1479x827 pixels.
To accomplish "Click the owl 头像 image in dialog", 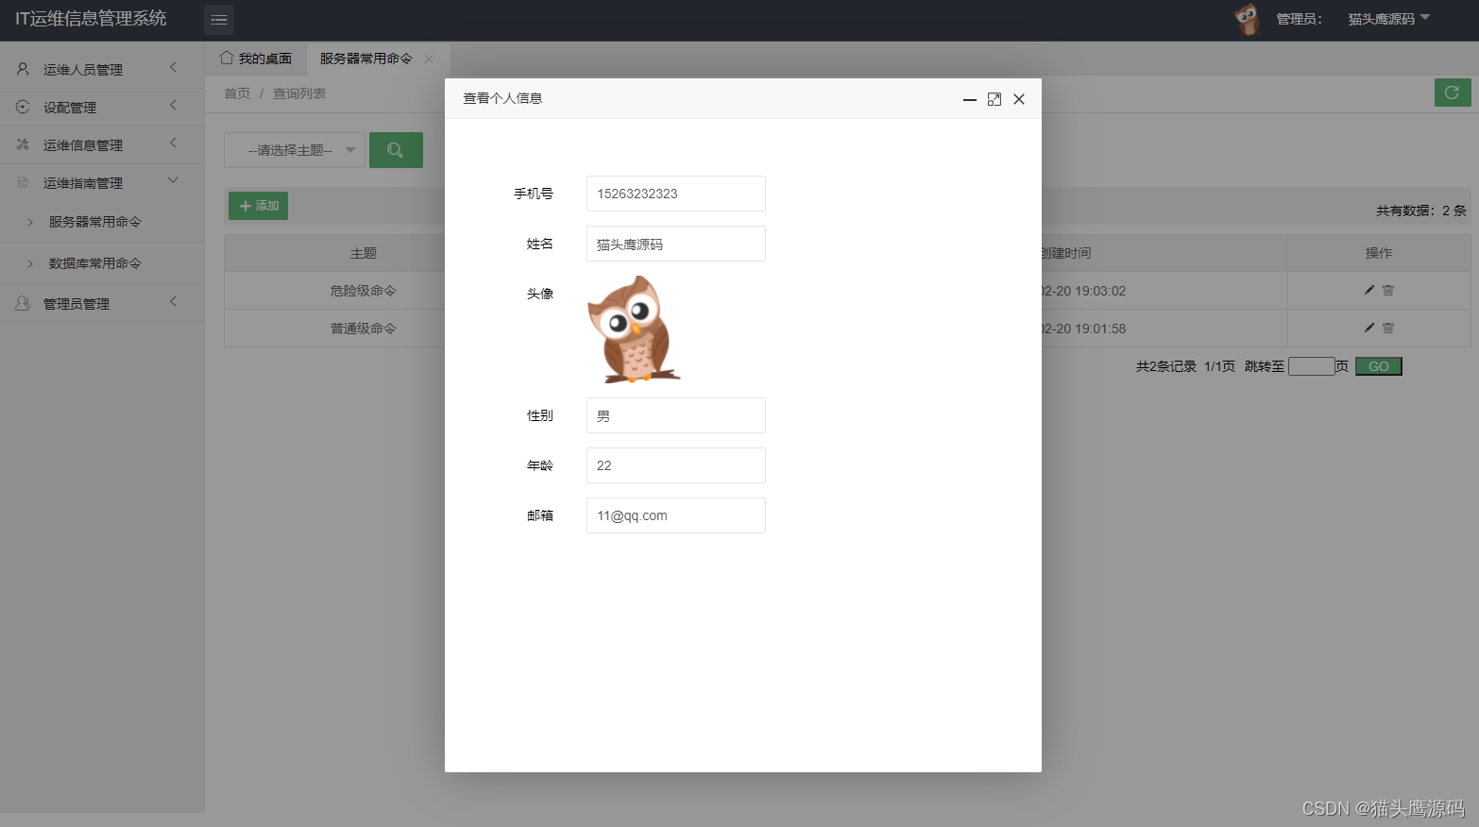I will [x=634, y=329].
